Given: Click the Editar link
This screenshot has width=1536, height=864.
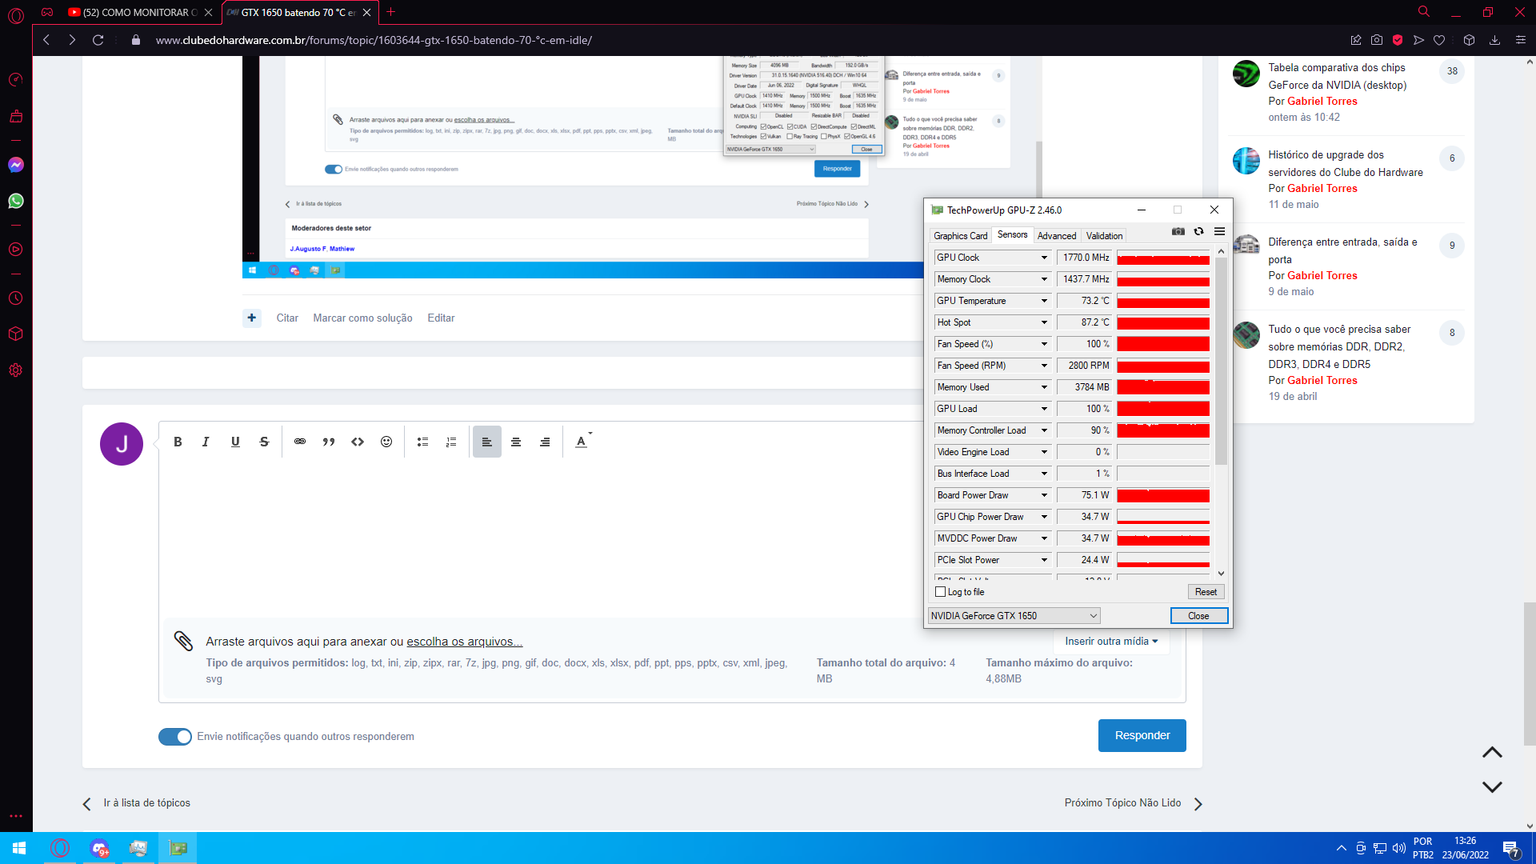Looking at the screenshot, I should point(441,318).
